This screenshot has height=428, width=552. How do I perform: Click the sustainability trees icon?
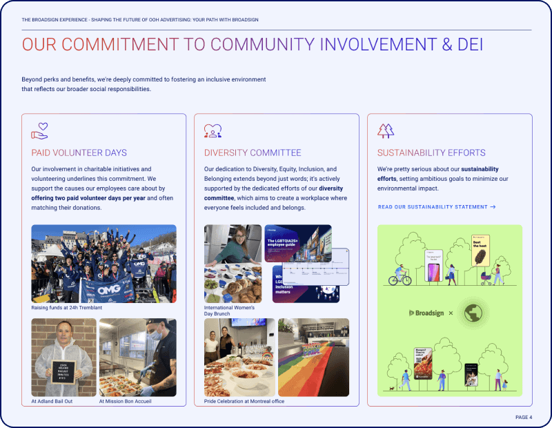pyautogui.click(x=385, y=130)
